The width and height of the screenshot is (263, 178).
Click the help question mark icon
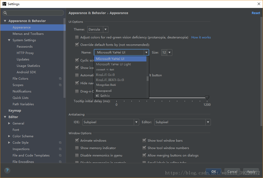[x=7, y=170]
